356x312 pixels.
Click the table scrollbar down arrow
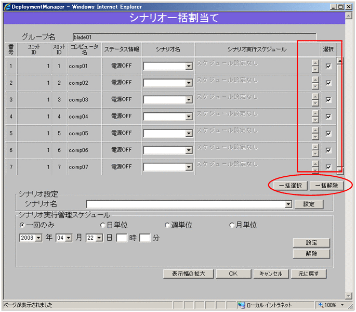click(x=340, y=171)
